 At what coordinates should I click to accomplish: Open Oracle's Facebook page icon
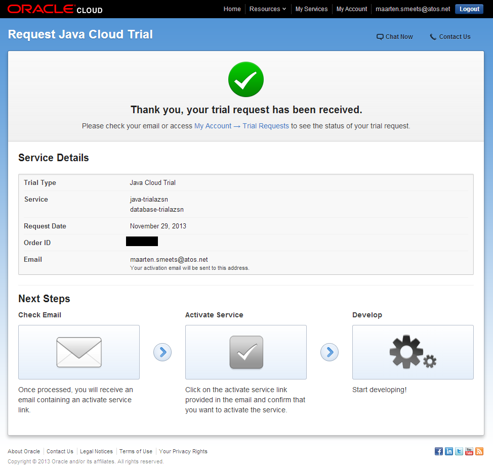[439, 451]
